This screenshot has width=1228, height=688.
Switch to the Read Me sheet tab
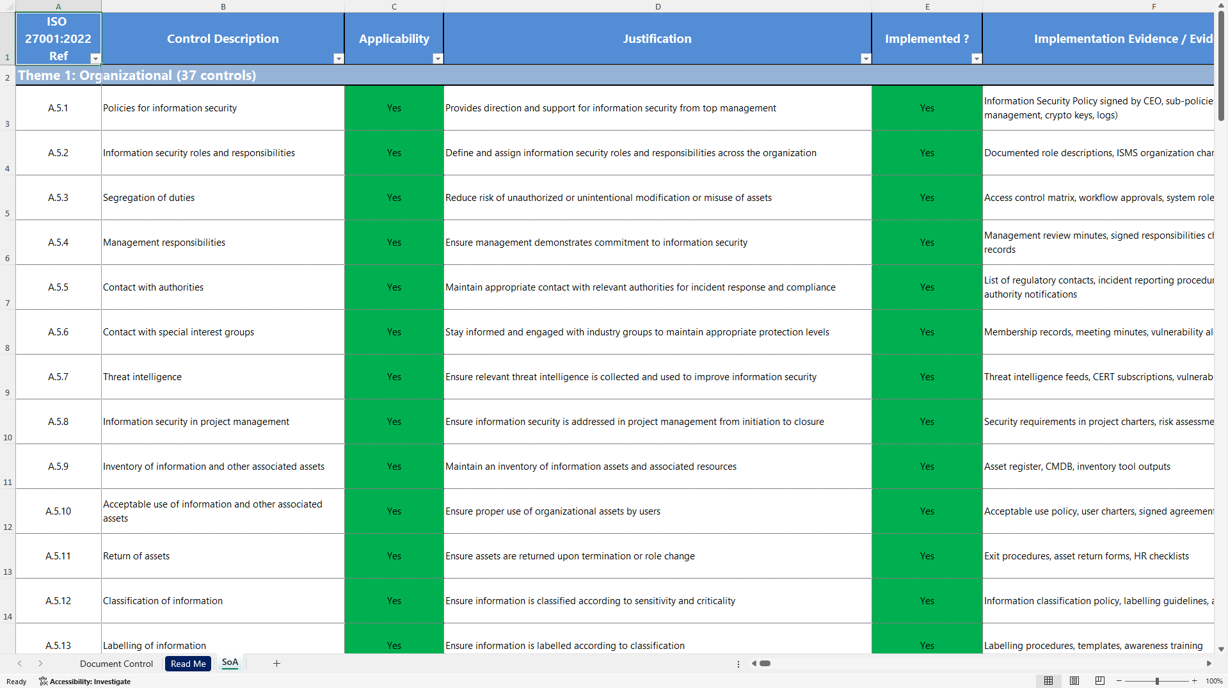tap(188, 664)
